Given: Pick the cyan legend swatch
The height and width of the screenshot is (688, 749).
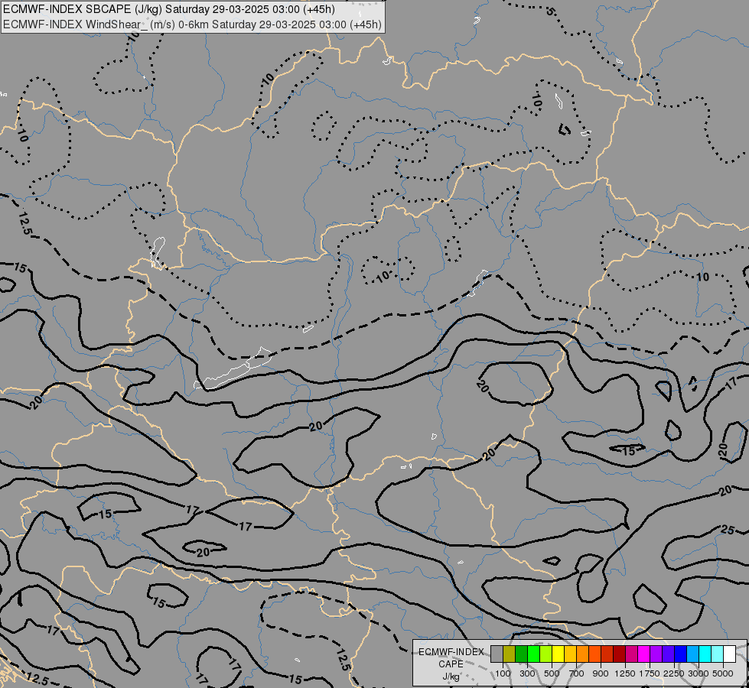Looking at the screenshot, I should point(705,654).
